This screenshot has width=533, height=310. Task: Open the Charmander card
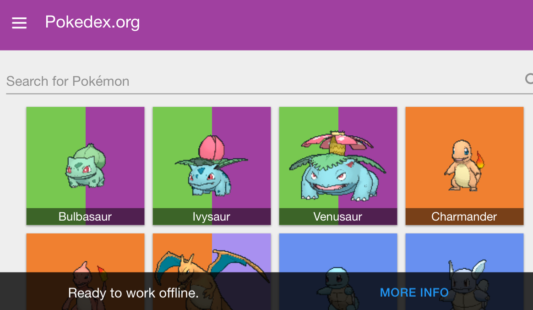pos(464,166)
